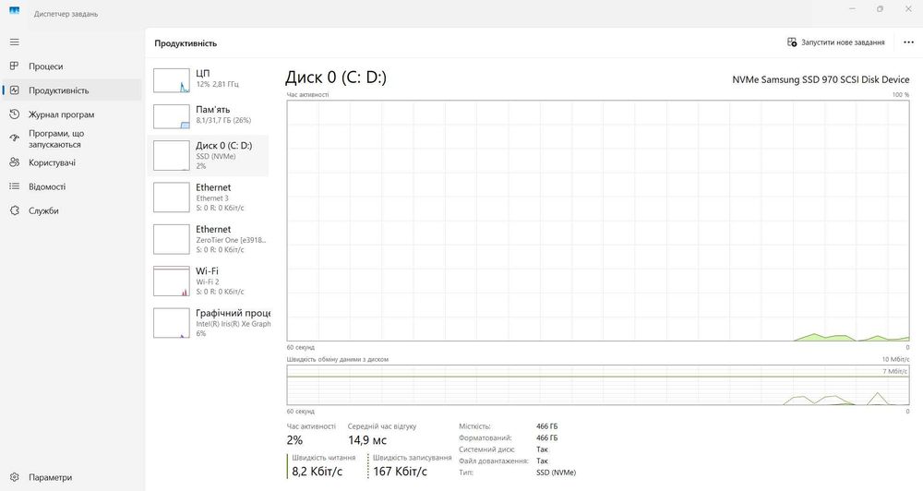Click the Служби puzzle icon
Viewport: 923px width, 491px height.
click(x=14, y=210)
